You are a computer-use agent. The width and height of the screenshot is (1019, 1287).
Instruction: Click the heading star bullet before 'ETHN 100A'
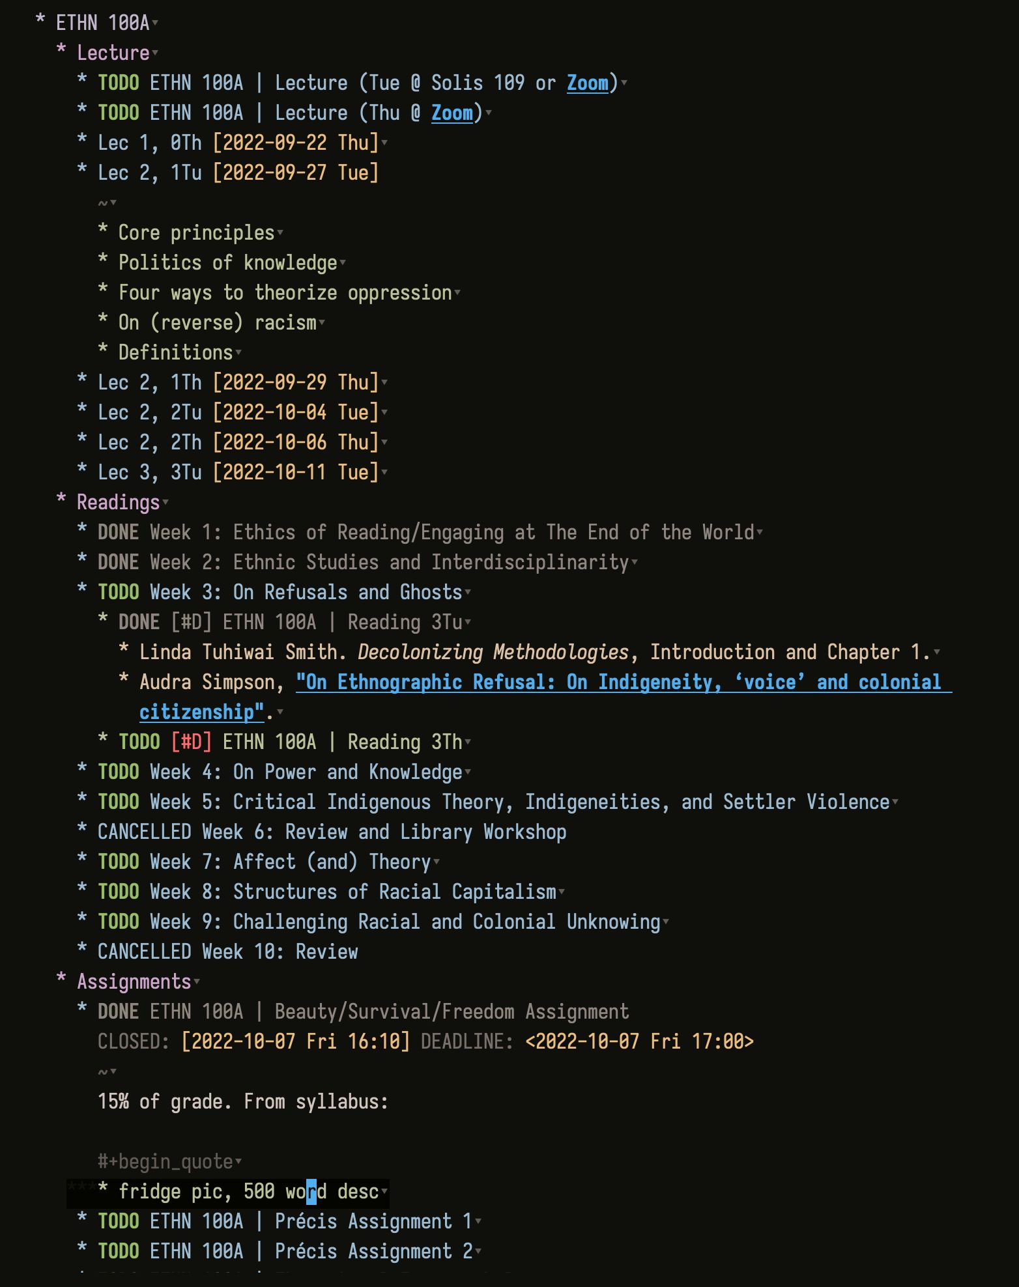tap(40, 21)
